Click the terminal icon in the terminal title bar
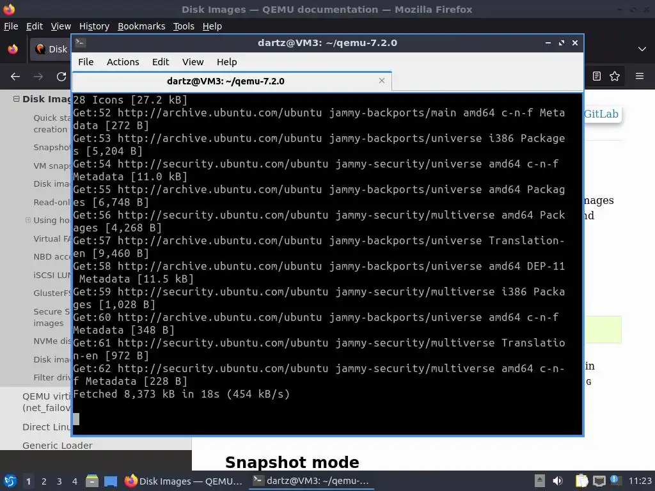The width and height of the screenshot is (655, 491). pyautogui.click(x=81, y=43)
